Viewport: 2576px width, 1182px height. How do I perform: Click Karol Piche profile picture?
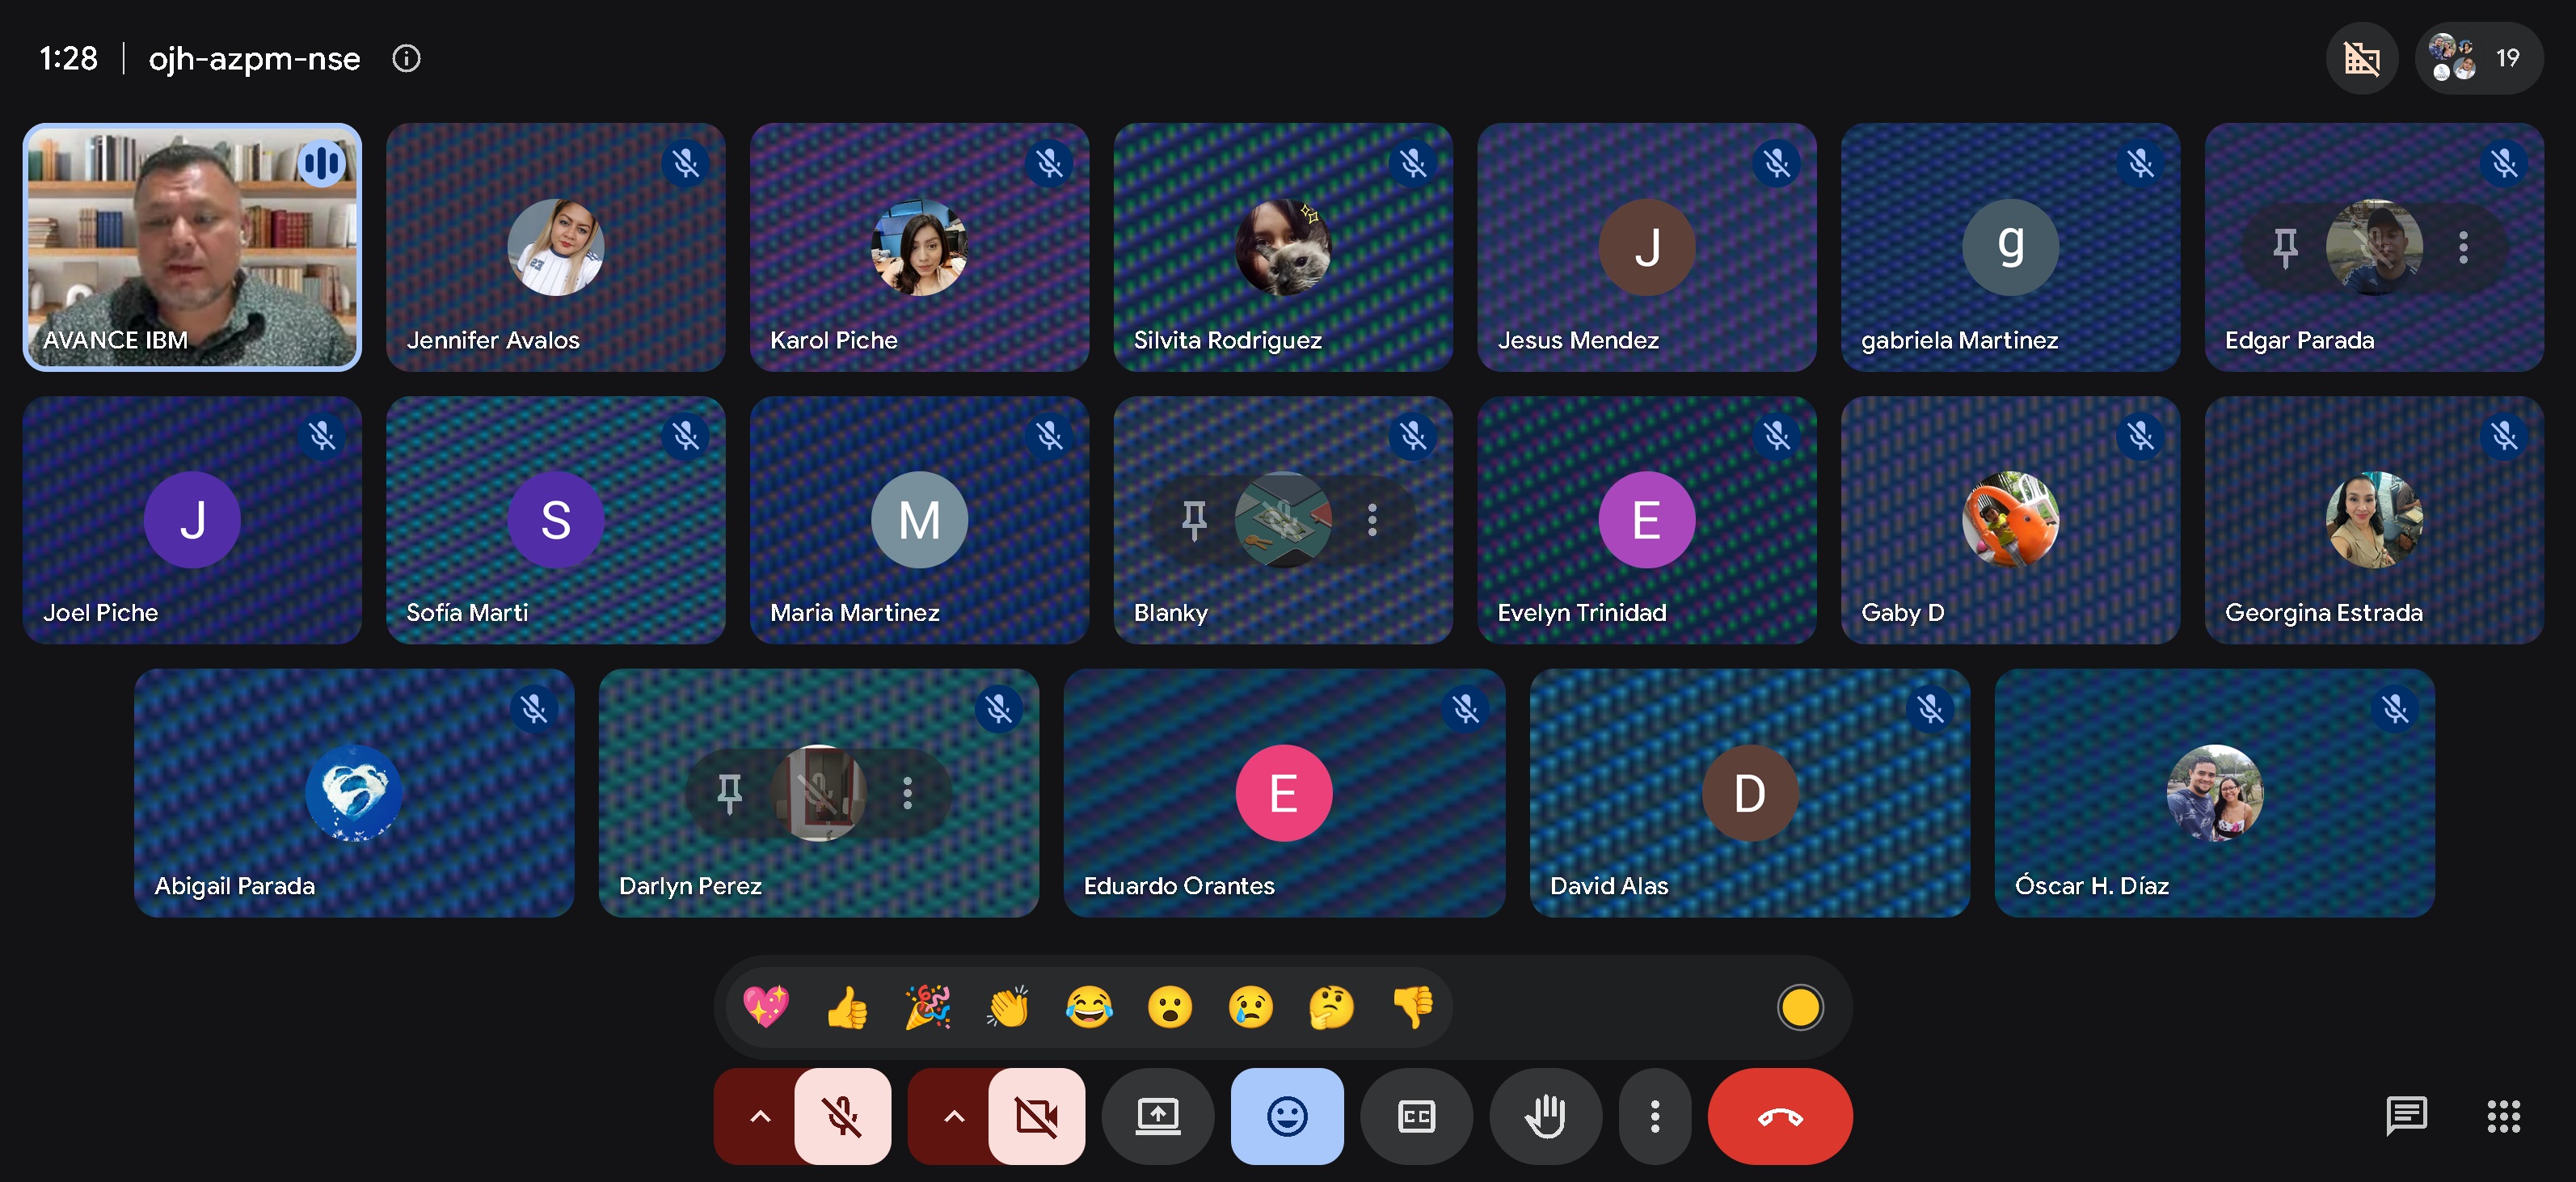(919, 247)
